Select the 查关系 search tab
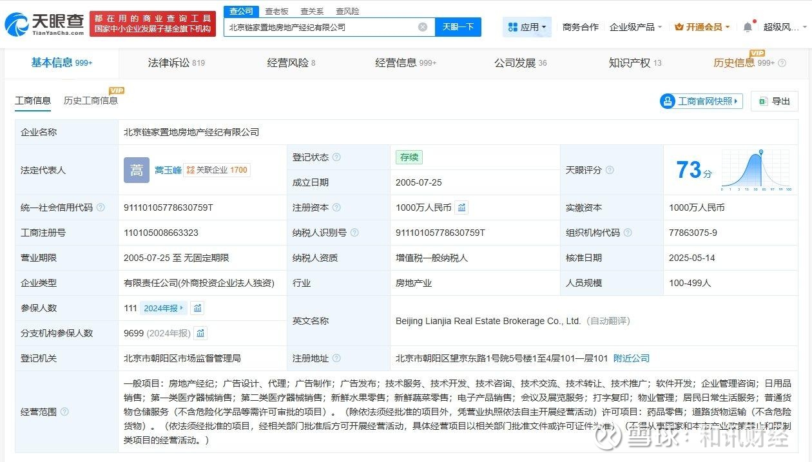The width and height of the screenshot is (812, 462). point(312,12)
